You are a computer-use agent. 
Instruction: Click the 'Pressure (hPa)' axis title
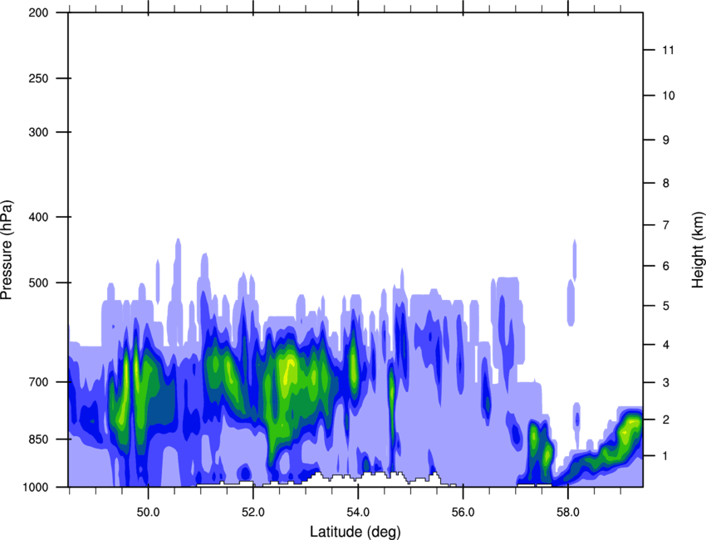tap(7, 250)
